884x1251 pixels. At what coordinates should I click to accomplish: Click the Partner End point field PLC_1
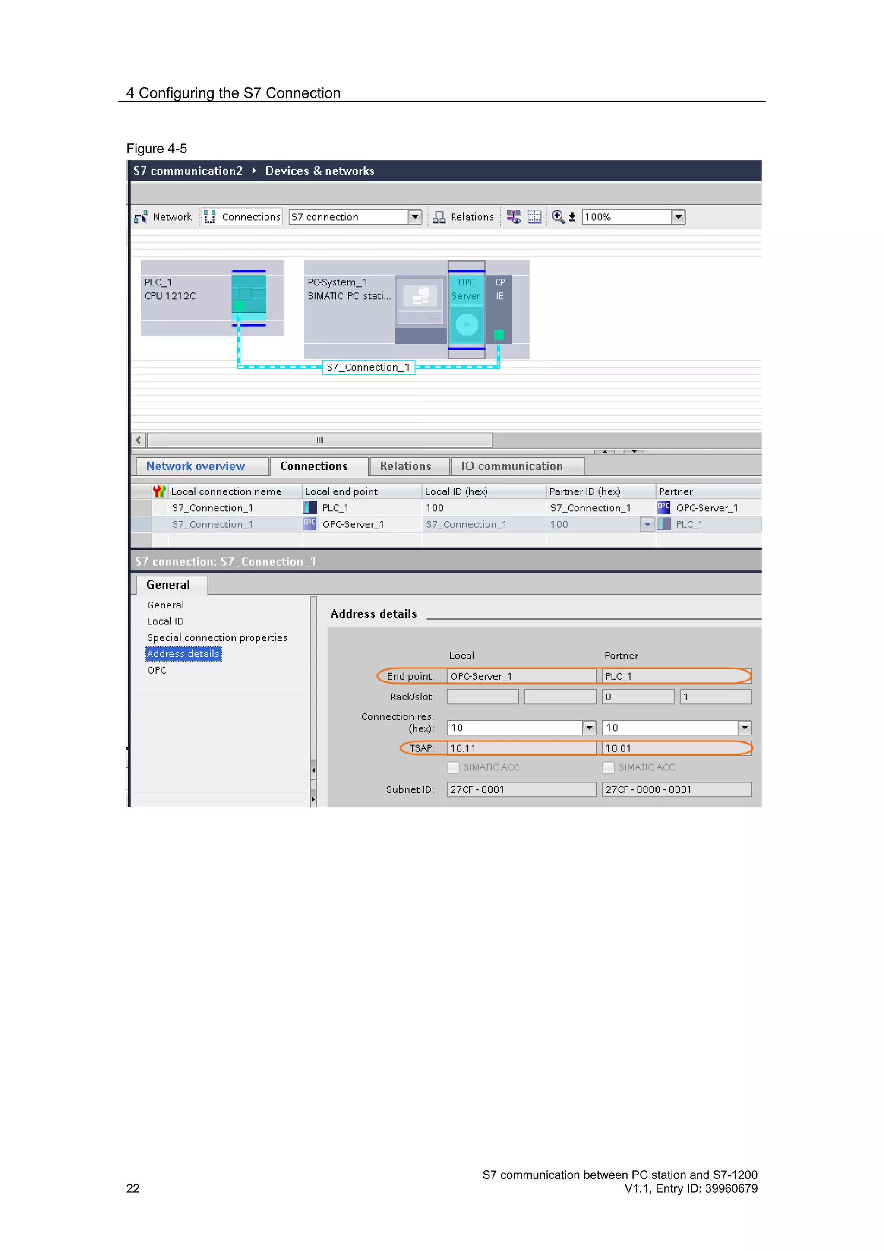(x=676, y=676)
